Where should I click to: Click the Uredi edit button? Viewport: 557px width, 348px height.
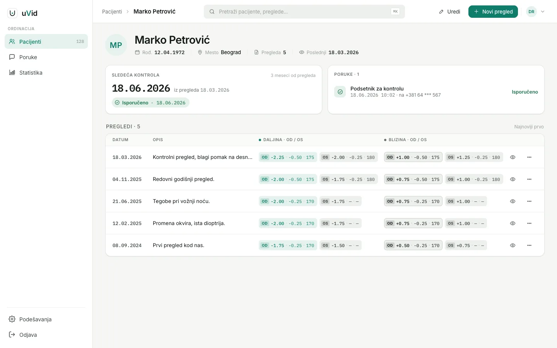pyautogui.click(x=449, y=12)
